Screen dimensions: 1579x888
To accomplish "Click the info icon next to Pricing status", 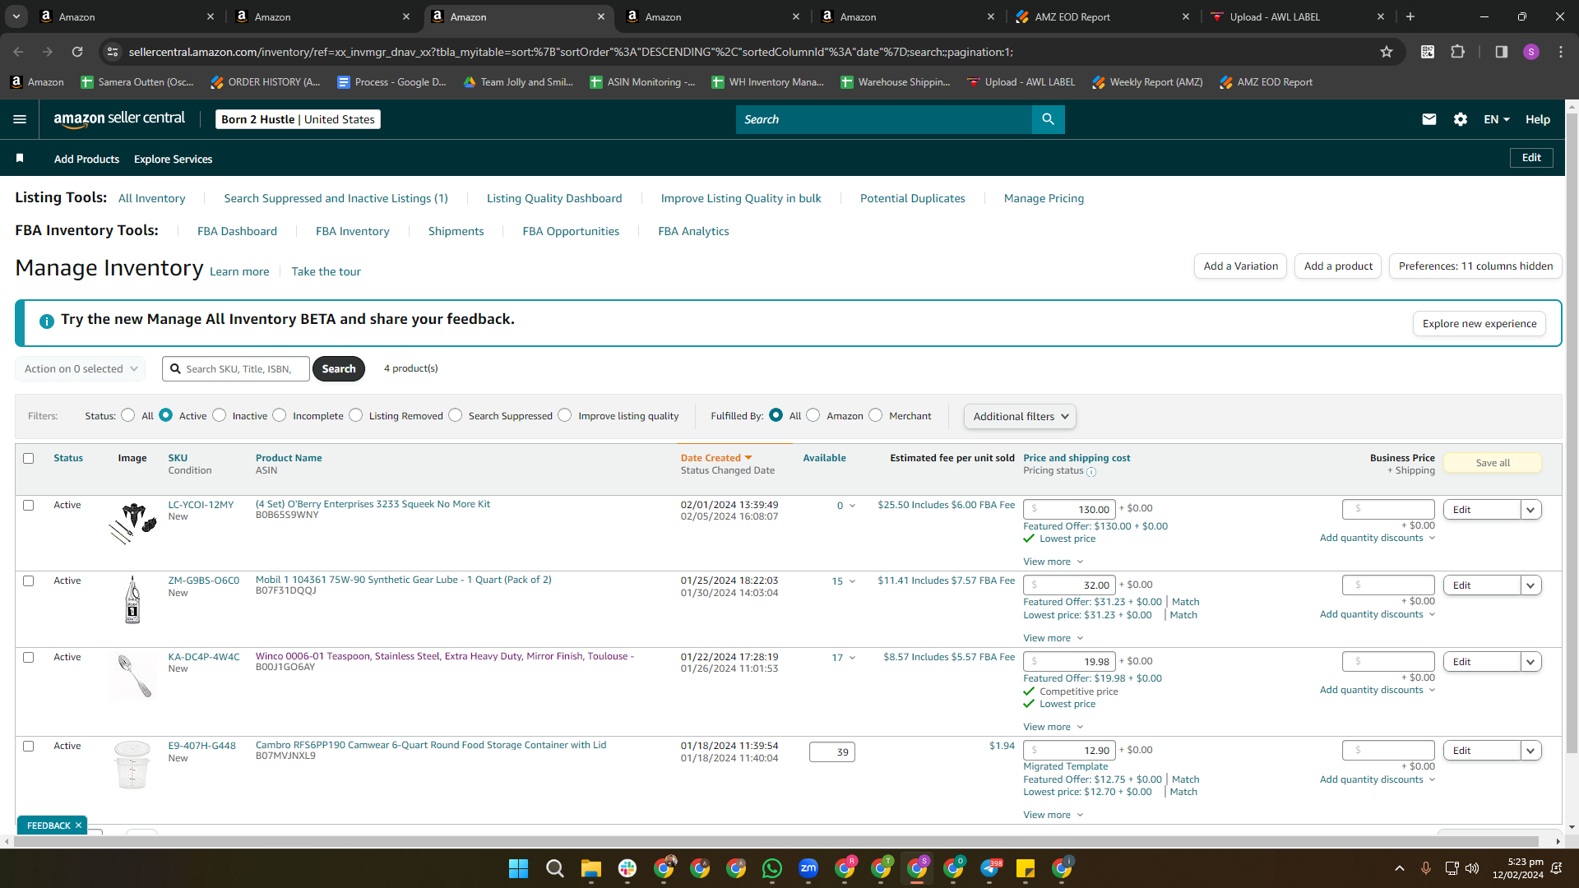I will pos(1091,472).
